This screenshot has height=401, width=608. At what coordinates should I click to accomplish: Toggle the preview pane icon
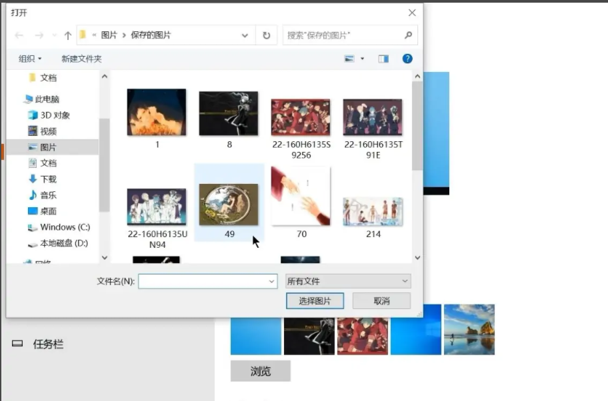pos(383,59)
